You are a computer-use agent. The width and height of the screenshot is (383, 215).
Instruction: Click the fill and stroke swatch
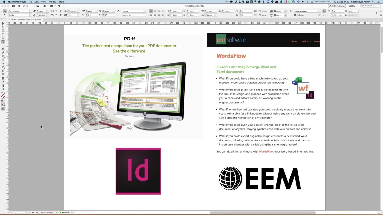pyautogui.click(x=3, y=96)
